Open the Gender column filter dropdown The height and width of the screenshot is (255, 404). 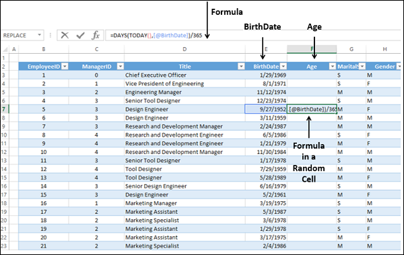click(x=399, y=67)
